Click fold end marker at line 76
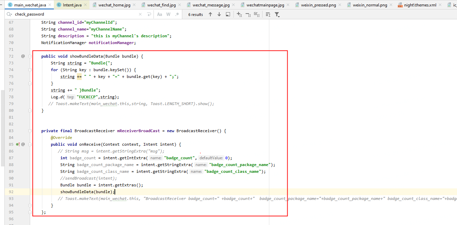457x225 pixels. coord(30,83)
